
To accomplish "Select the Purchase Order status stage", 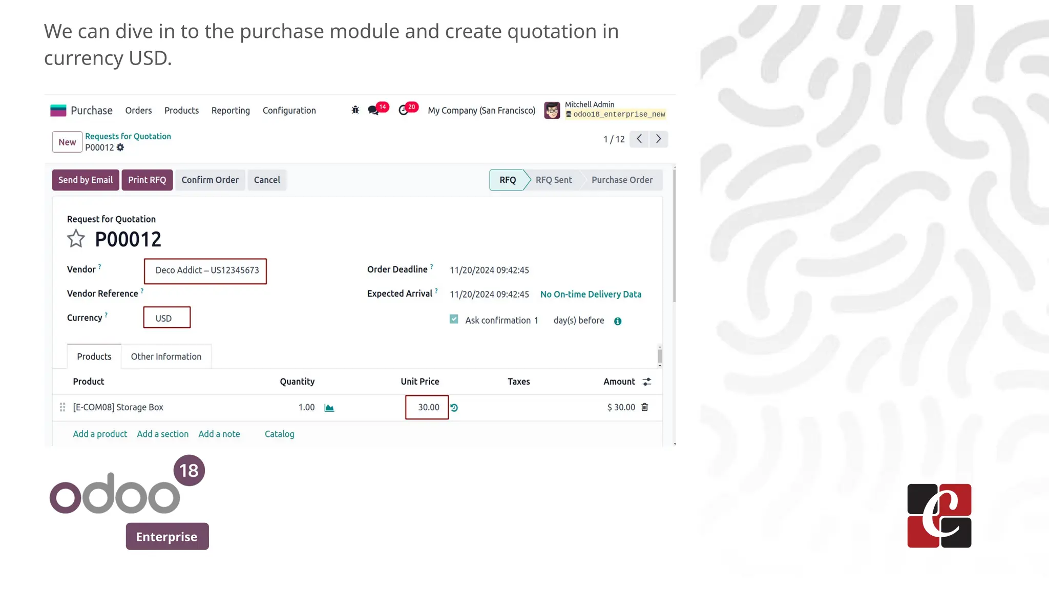I will pyautogui.click(x=622, y=180).
